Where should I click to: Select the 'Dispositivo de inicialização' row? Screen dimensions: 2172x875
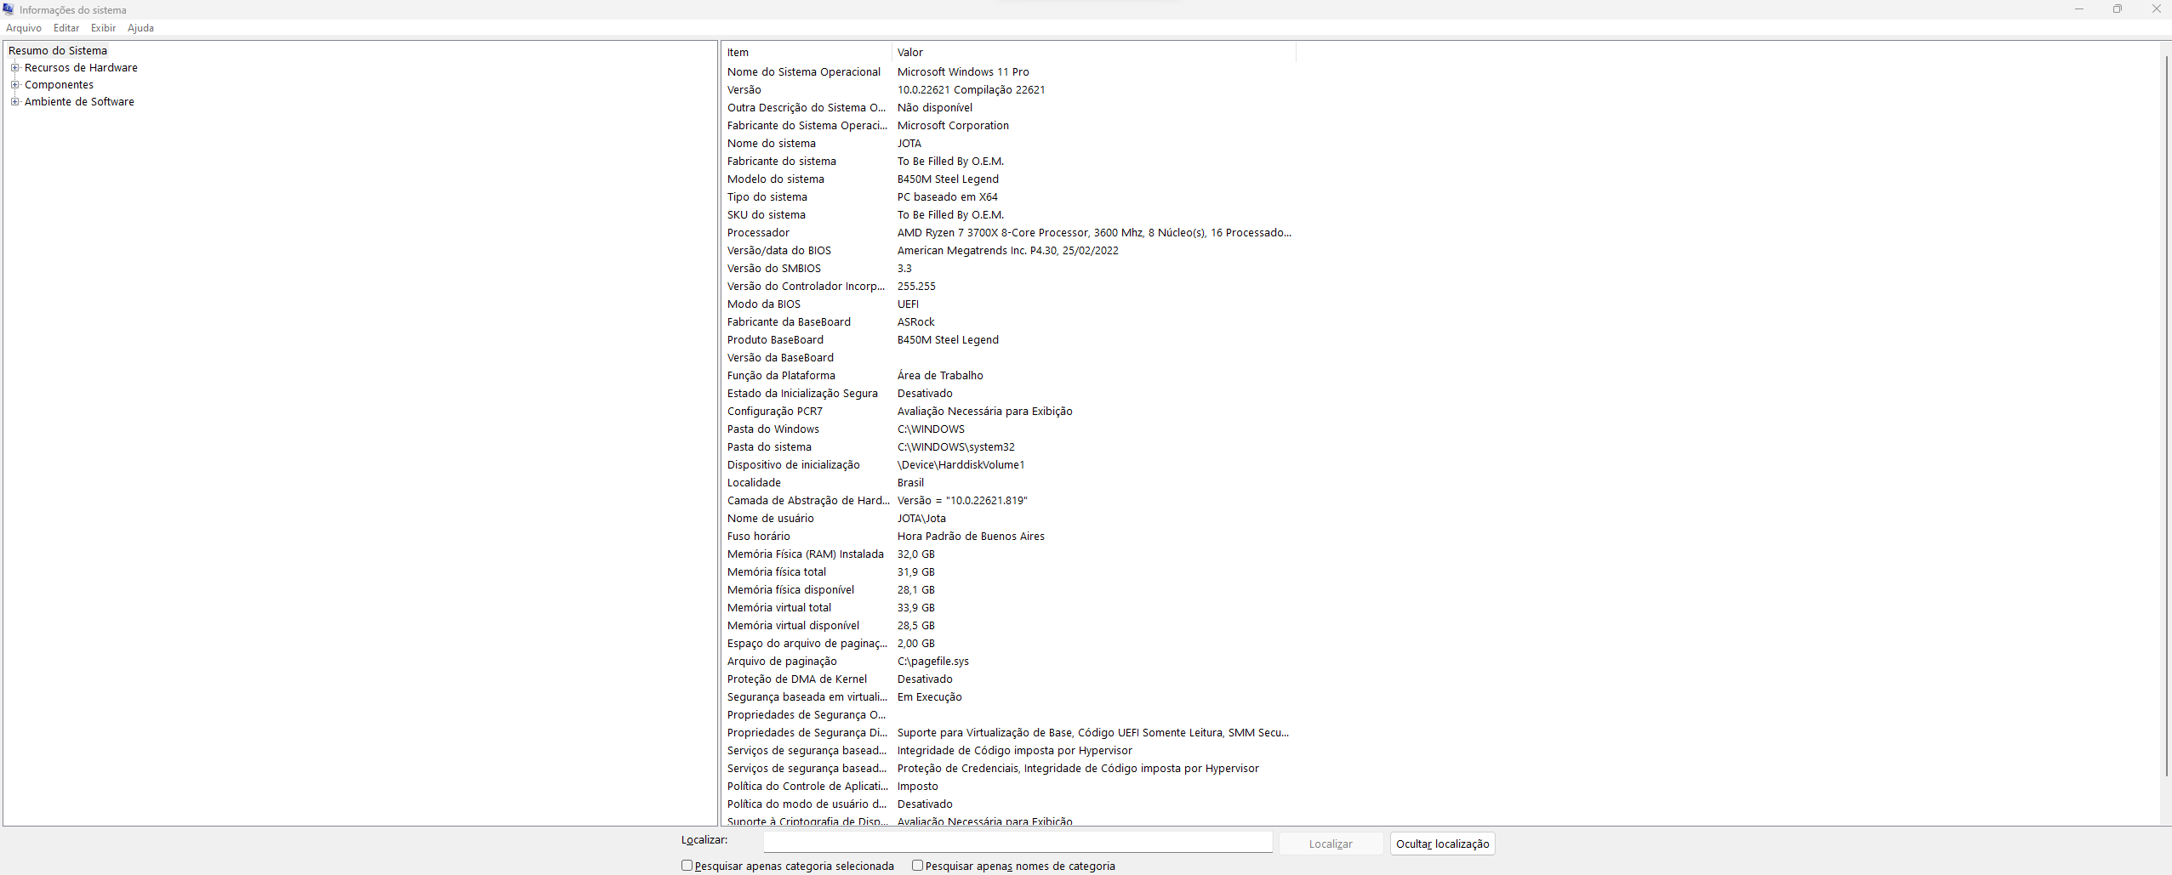1009,464
